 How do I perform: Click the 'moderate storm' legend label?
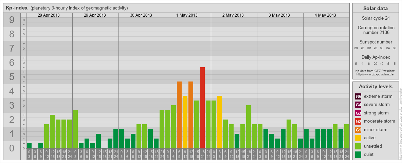click(380, 121)
